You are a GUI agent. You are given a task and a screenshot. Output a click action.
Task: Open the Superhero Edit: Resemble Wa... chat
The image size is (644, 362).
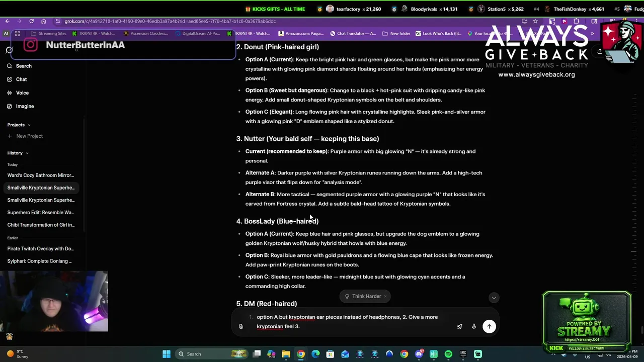point(41,213)
